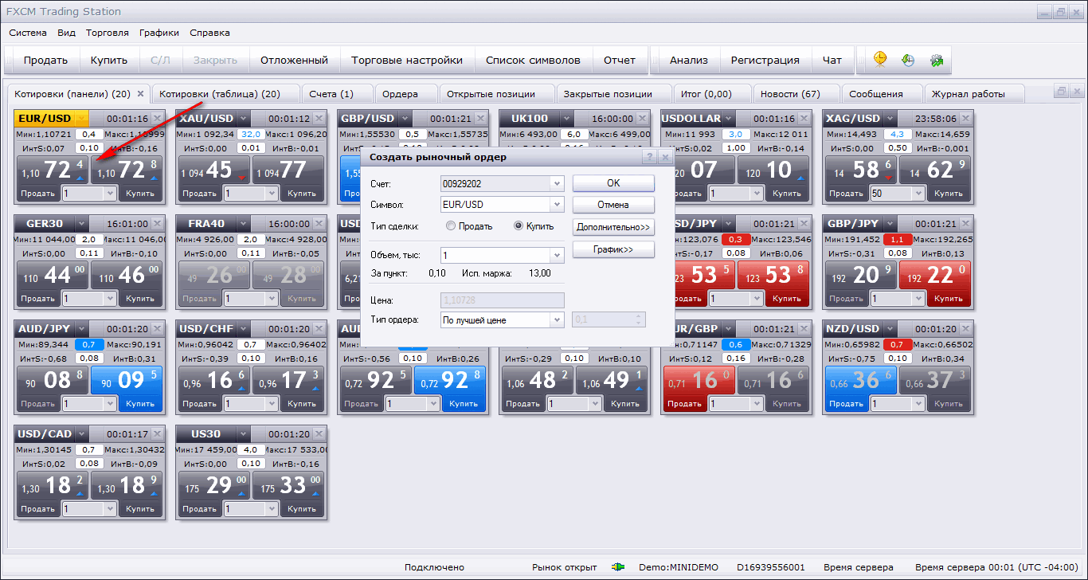The image size is (1088, 580).
Task: Expand the EUR/USD panel symbol arrow
Action: point(80,119)
